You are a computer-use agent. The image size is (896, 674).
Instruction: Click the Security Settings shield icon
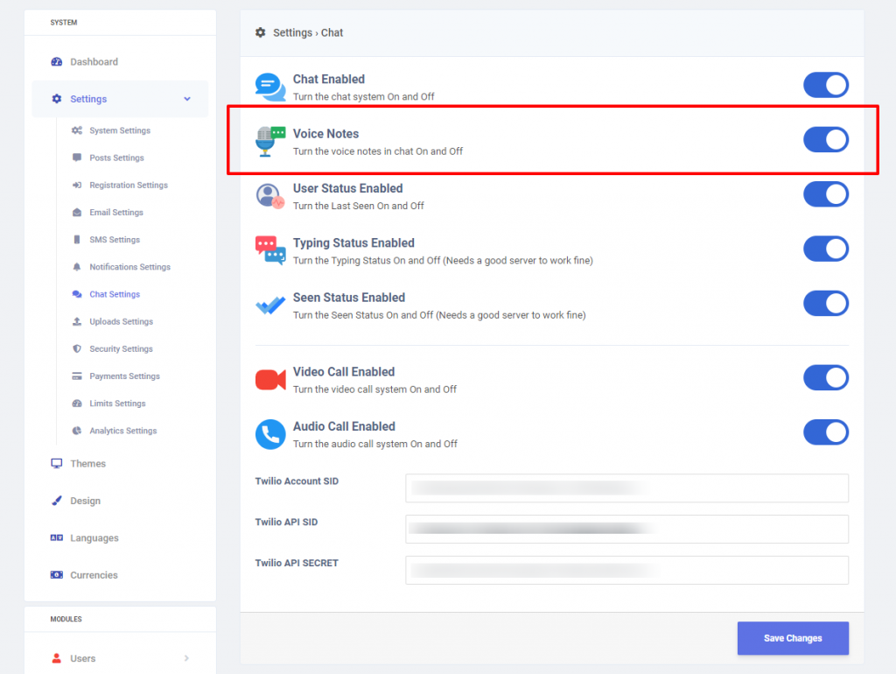coord(77,348)
